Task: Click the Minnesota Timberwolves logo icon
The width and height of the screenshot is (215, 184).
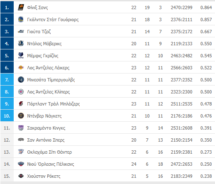Action: click(x=21, y=80)
